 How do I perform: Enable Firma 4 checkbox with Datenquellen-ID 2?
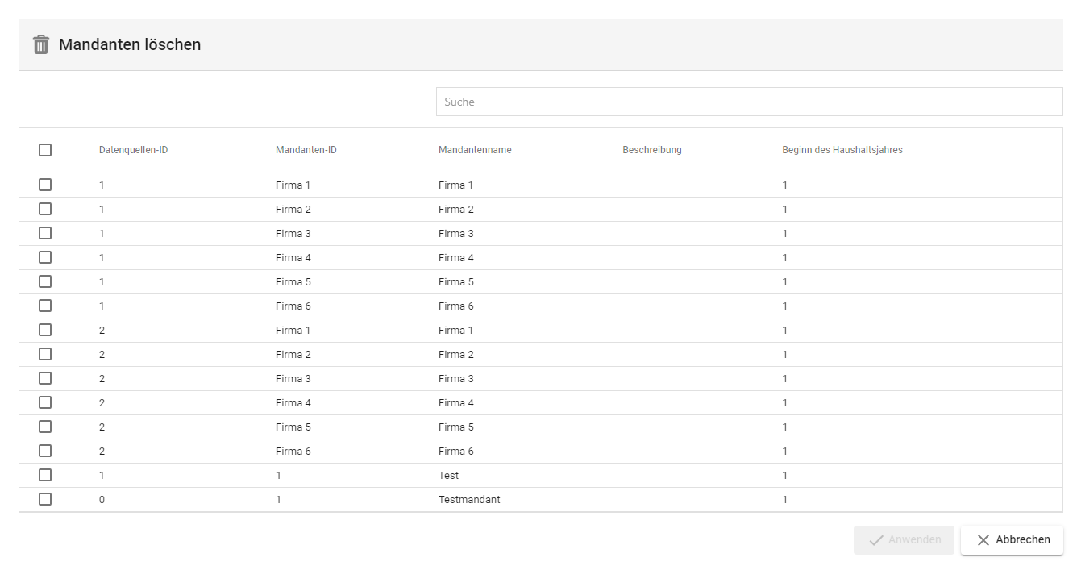tap(45, 402)
